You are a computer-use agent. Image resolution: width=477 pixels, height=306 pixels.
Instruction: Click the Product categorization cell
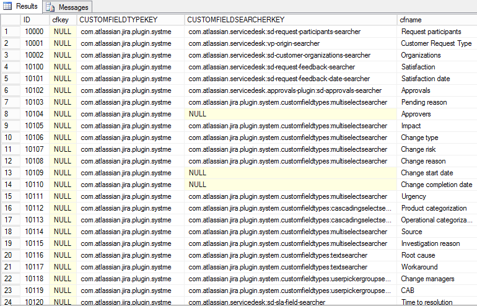click(x=437, y=208)
